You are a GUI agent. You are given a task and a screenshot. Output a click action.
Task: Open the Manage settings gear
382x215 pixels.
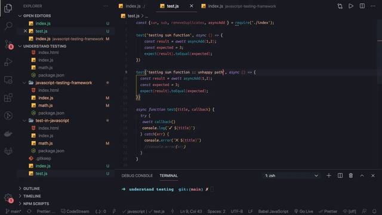coord(8,198)
